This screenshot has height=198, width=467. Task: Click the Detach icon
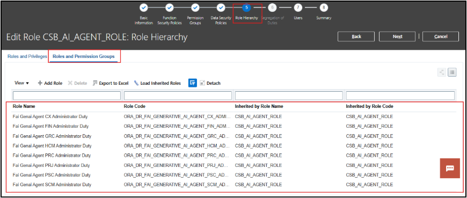click(x=202, y=83)
